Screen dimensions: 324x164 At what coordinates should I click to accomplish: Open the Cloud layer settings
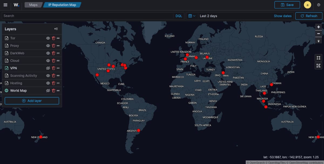click(15, 61)
